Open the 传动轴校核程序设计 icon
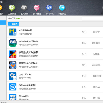The width and height of the screenshot is (103, 103). pyautogui.click(x=13, y=87)
